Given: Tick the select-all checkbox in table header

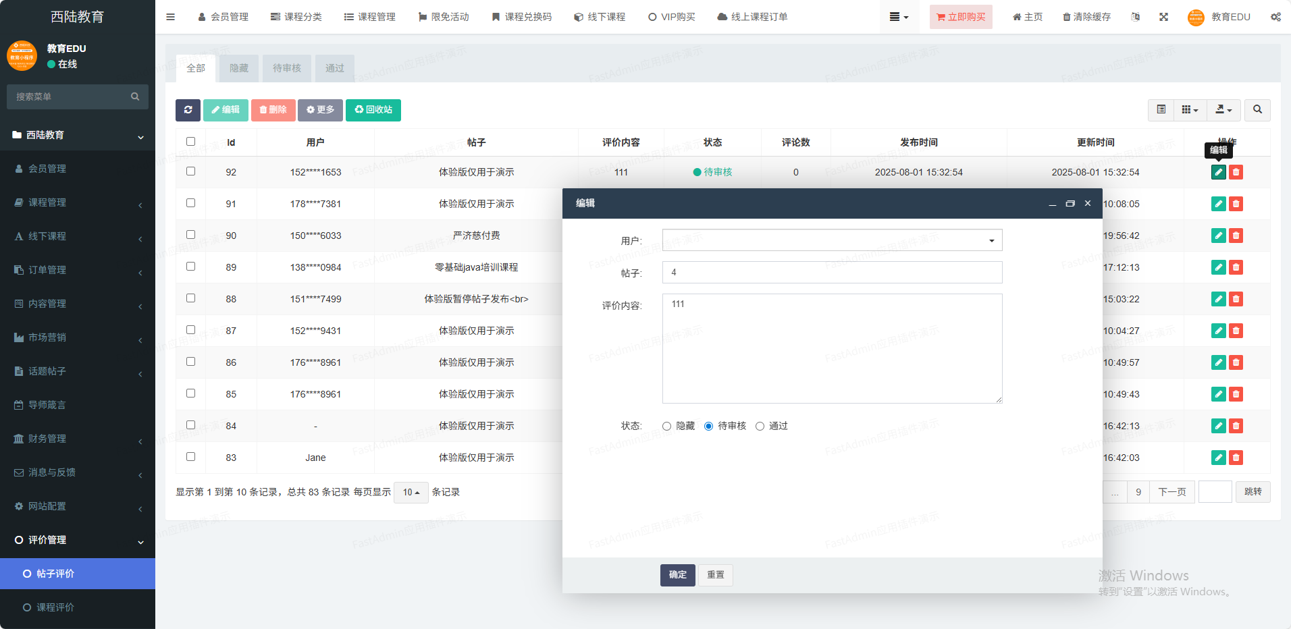Looking at the screenshot, I should [190, 142].
